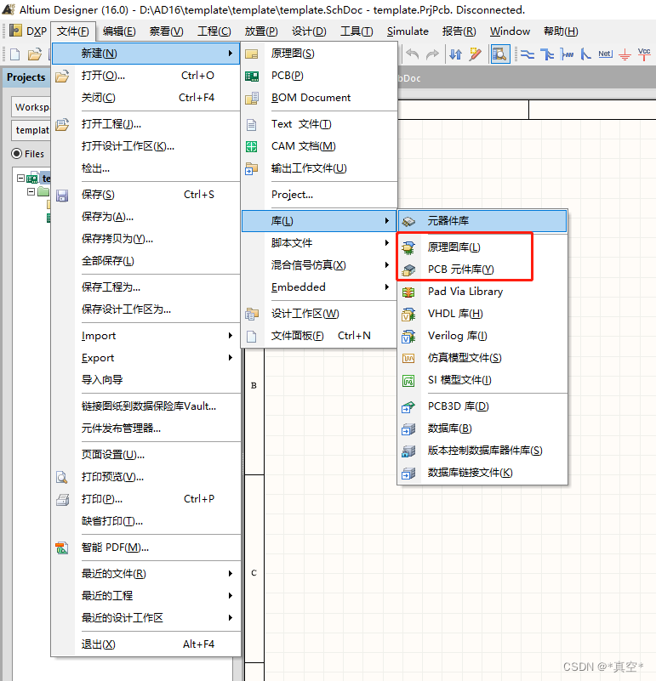Expand the 脚本文件 submenu arrow
656x681 pixels.
[x=387, y=243]
